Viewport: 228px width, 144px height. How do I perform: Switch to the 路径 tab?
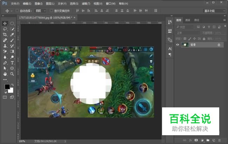coord(196,20)
